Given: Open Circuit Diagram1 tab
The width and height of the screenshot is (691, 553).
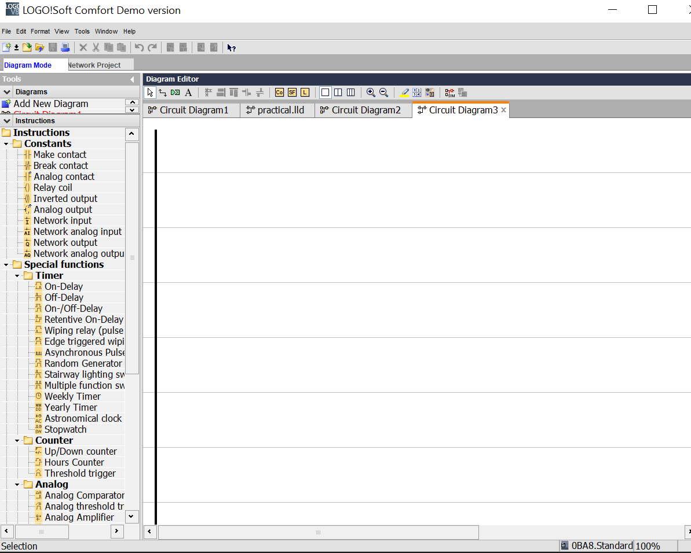Looking at the screenshot, I should point(191,110).
